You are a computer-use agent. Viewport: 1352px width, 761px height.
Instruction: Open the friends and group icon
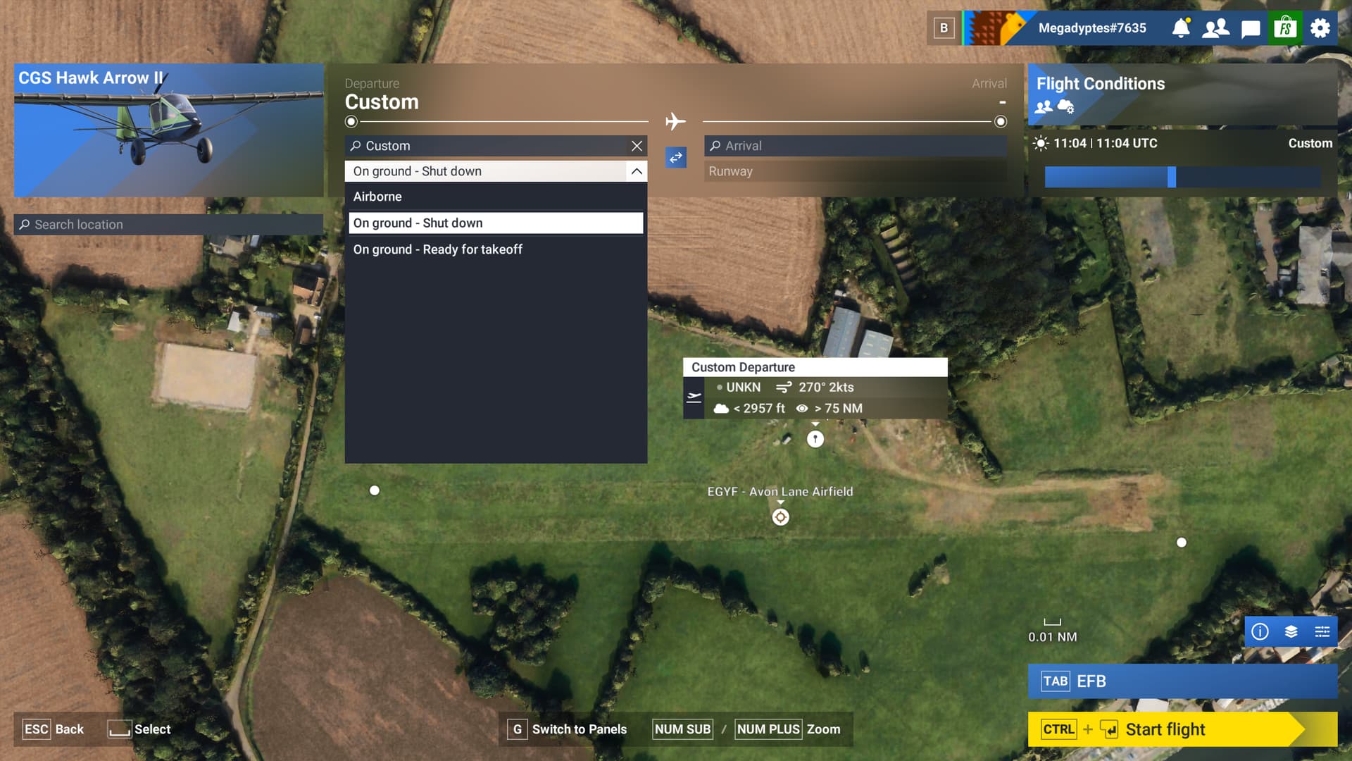(x=1215, y=28)
